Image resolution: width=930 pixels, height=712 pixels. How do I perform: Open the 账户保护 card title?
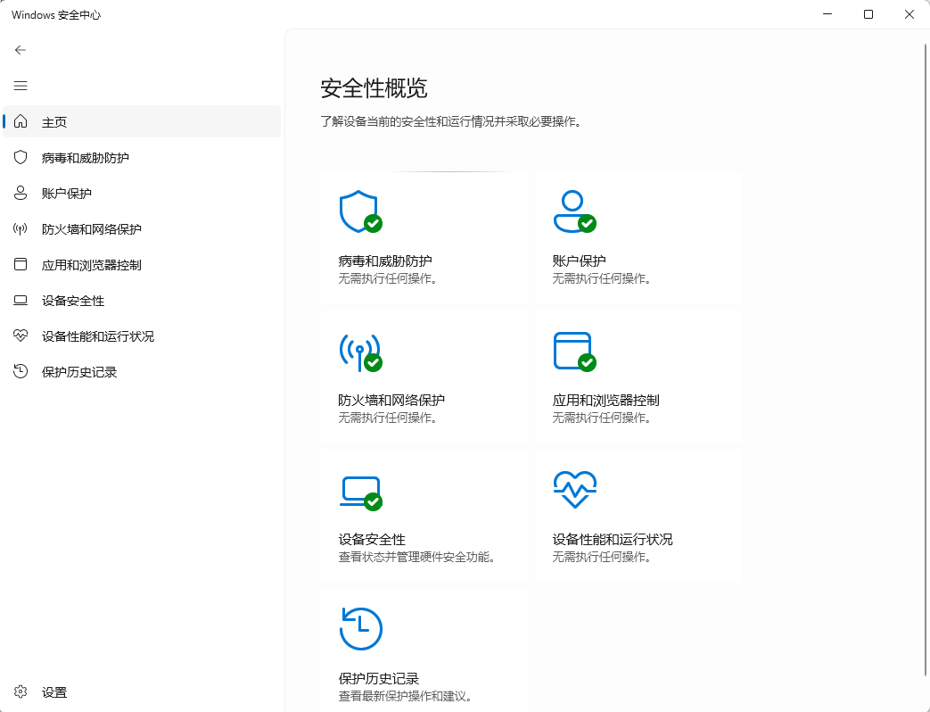(579, 261)
